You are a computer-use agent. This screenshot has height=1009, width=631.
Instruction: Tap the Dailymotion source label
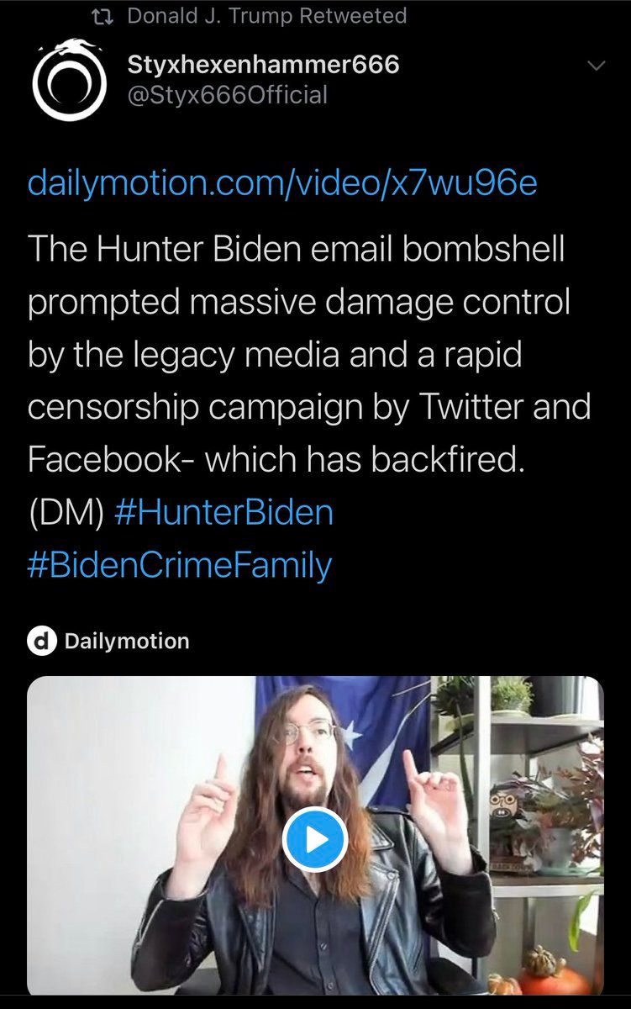pyautogui.click(x=126, y=642)
